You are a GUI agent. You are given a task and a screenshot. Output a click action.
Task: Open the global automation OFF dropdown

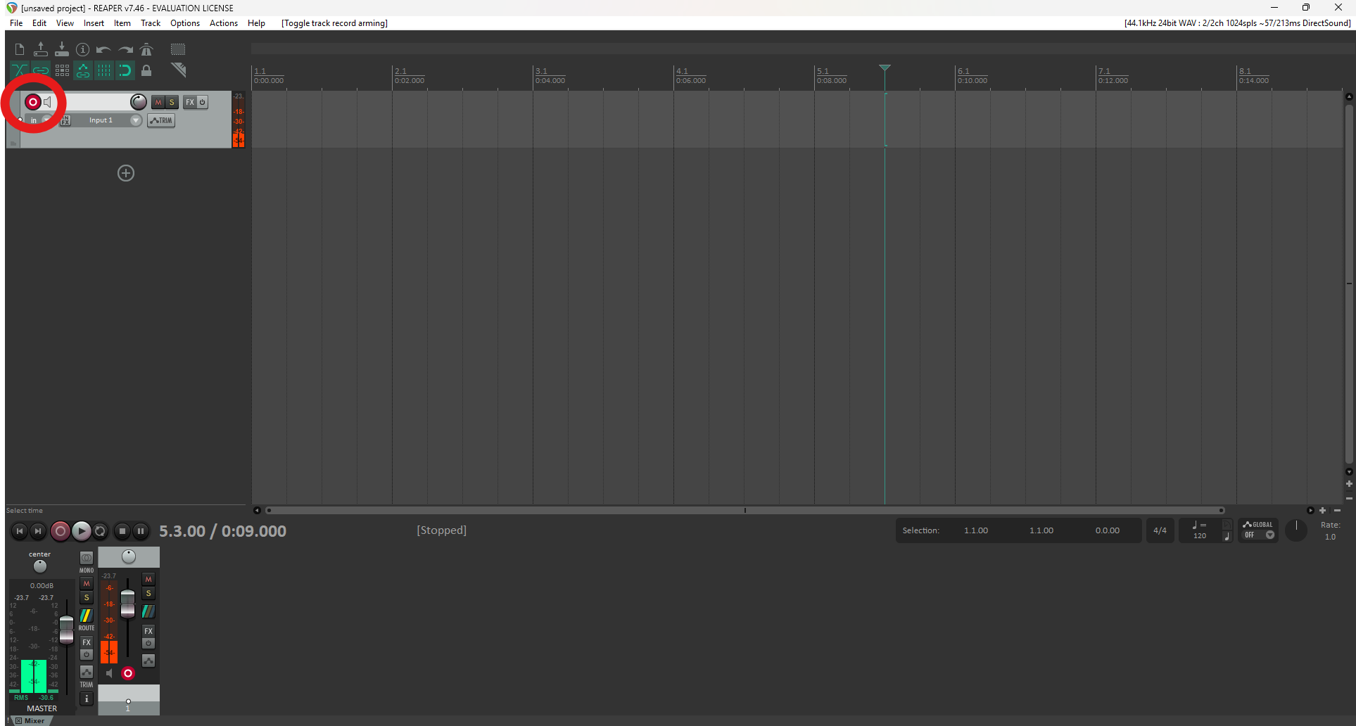tap(1270, 535)
